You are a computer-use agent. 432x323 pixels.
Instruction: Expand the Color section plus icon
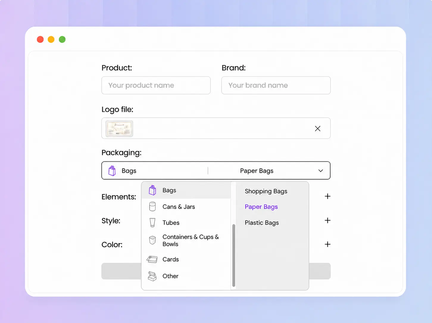327,244
